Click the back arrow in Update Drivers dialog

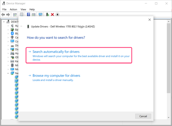pyautogui.click(x=21, y=26)
